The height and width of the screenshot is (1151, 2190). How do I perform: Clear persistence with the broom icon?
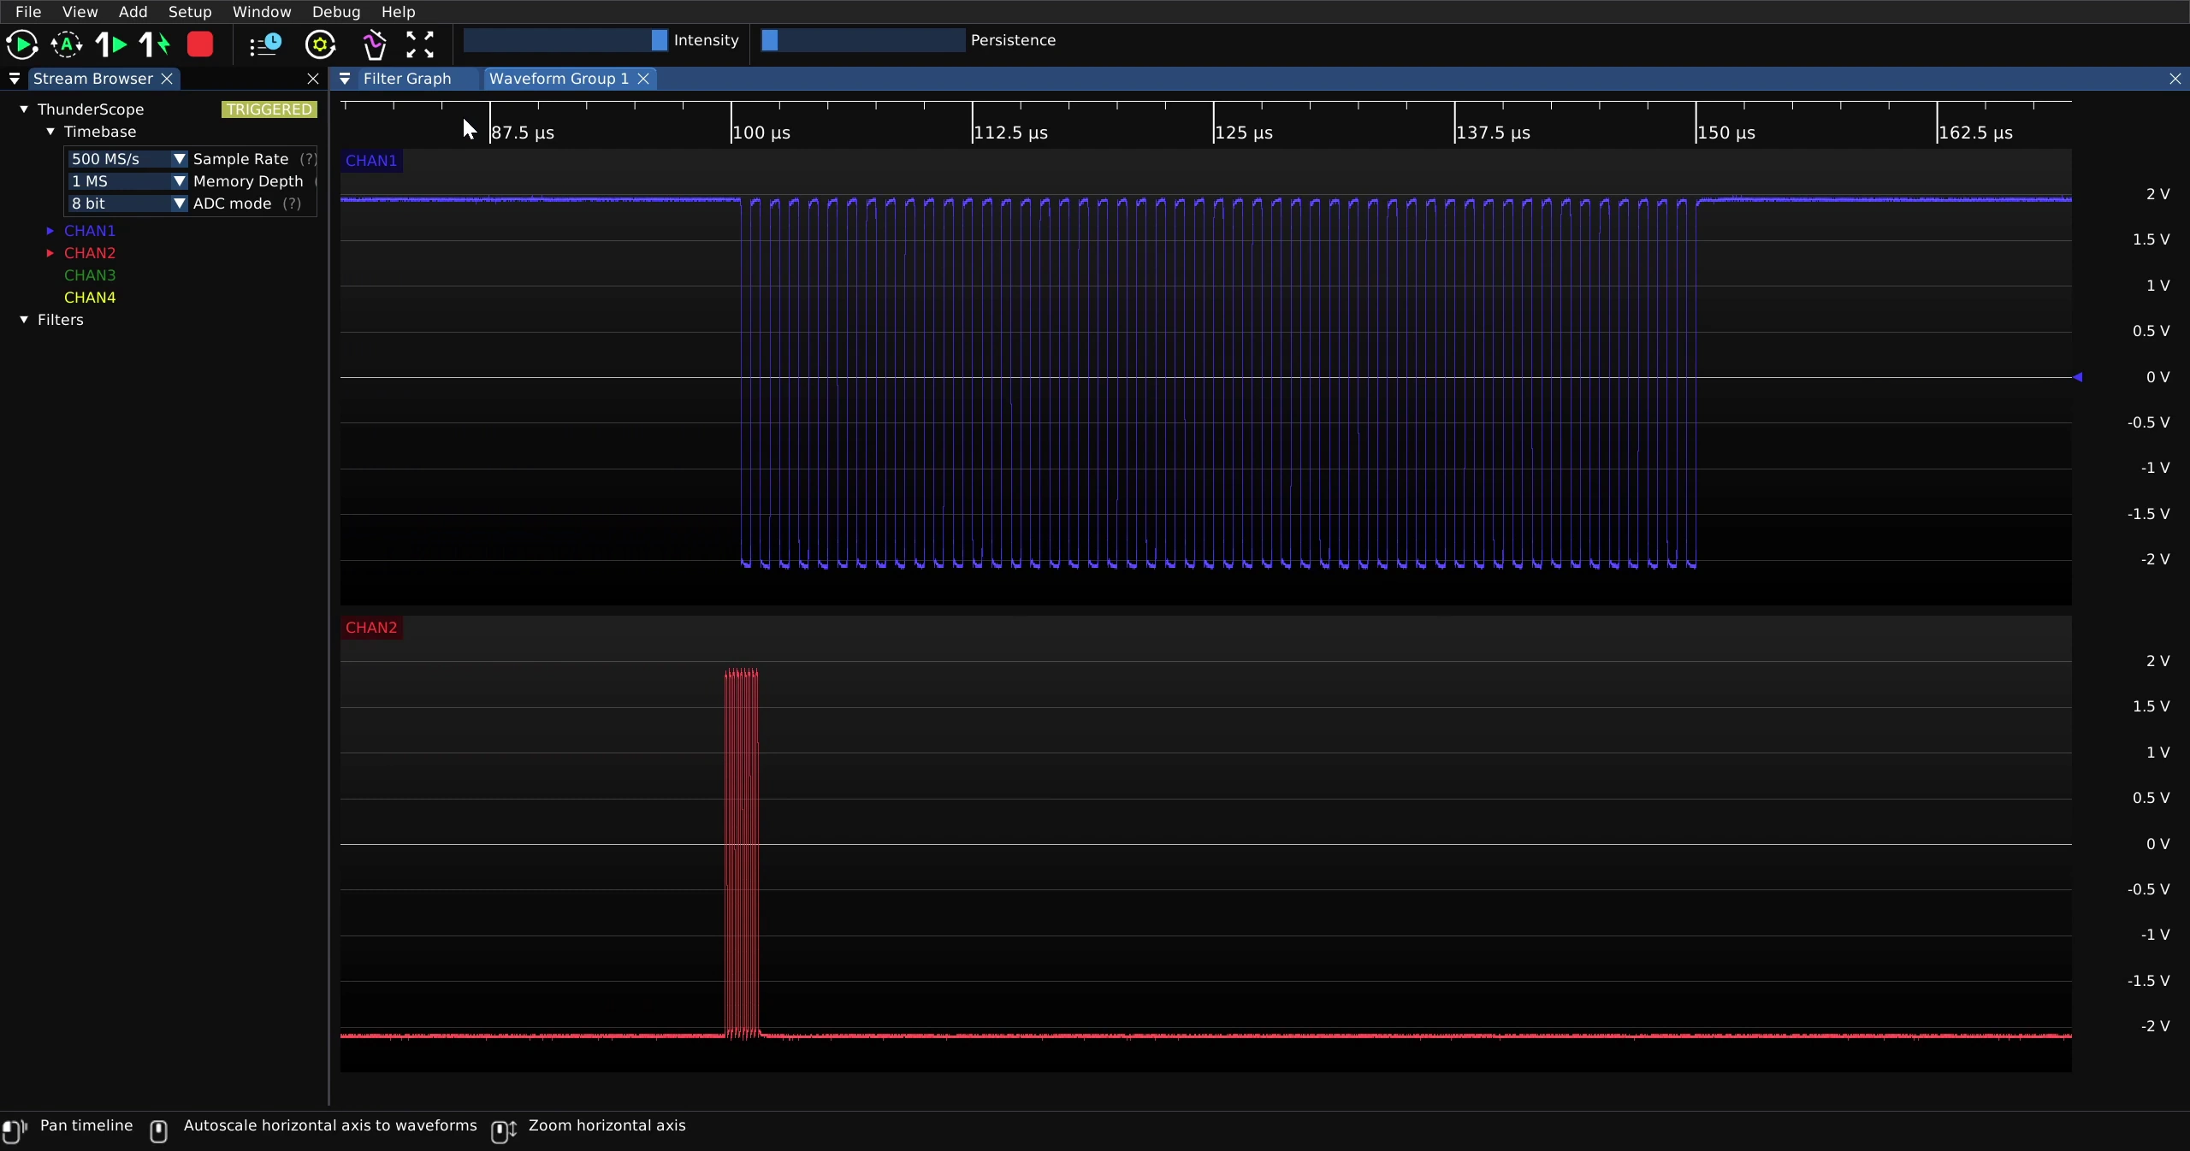[x=374, y=44]
